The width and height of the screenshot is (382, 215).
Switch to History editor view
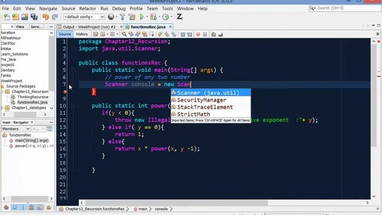point(82,34)
